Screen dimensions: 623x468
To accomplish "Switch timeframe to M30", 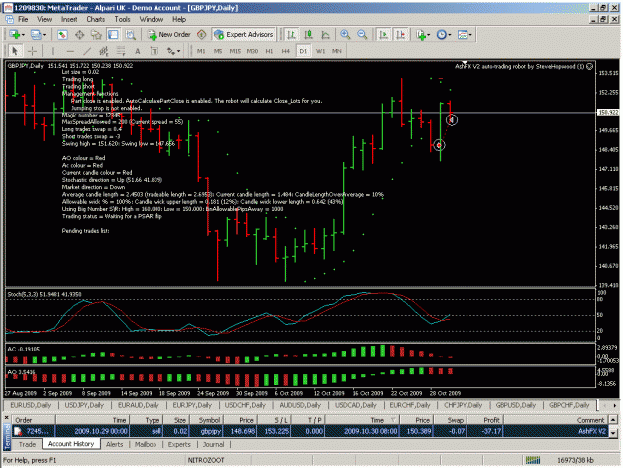I will pyautogui.click(x=252, y=51).
